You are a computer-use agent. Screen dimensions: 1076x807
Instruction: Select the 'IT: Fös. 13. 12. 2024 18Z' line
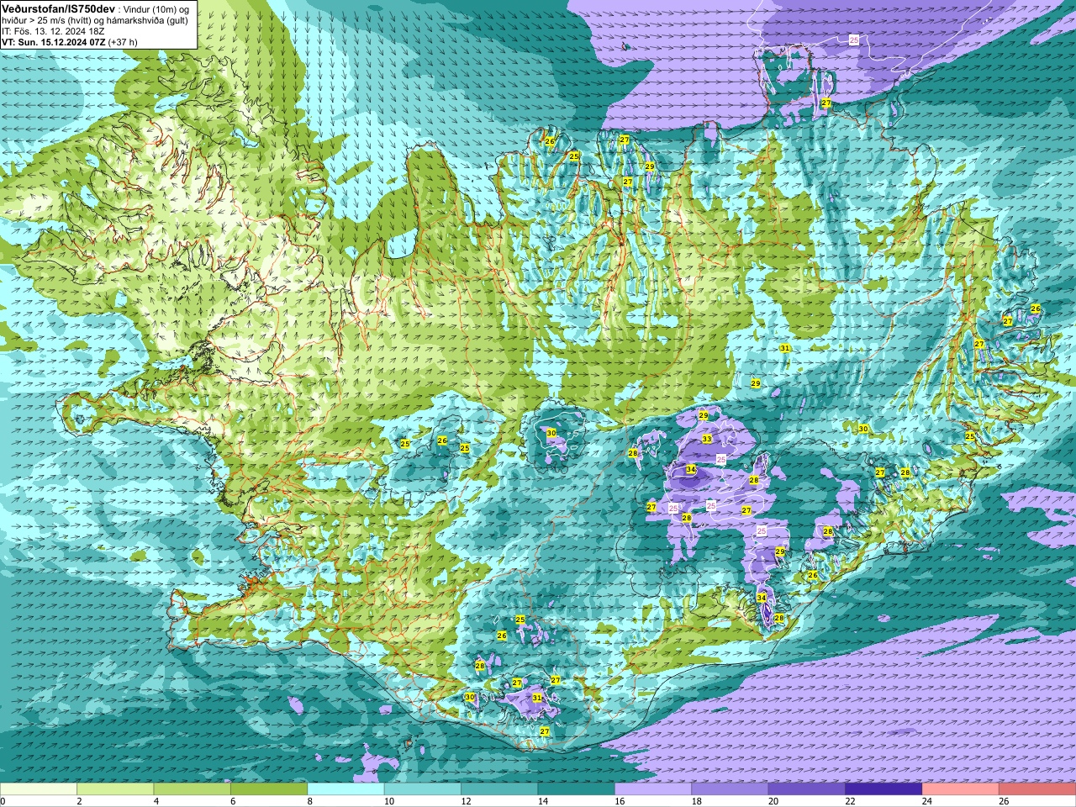[54, 30]
